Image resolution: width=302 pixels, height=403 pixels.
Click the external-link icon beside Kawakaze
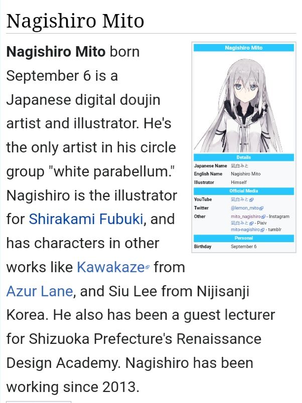click(x=147, y=267)
